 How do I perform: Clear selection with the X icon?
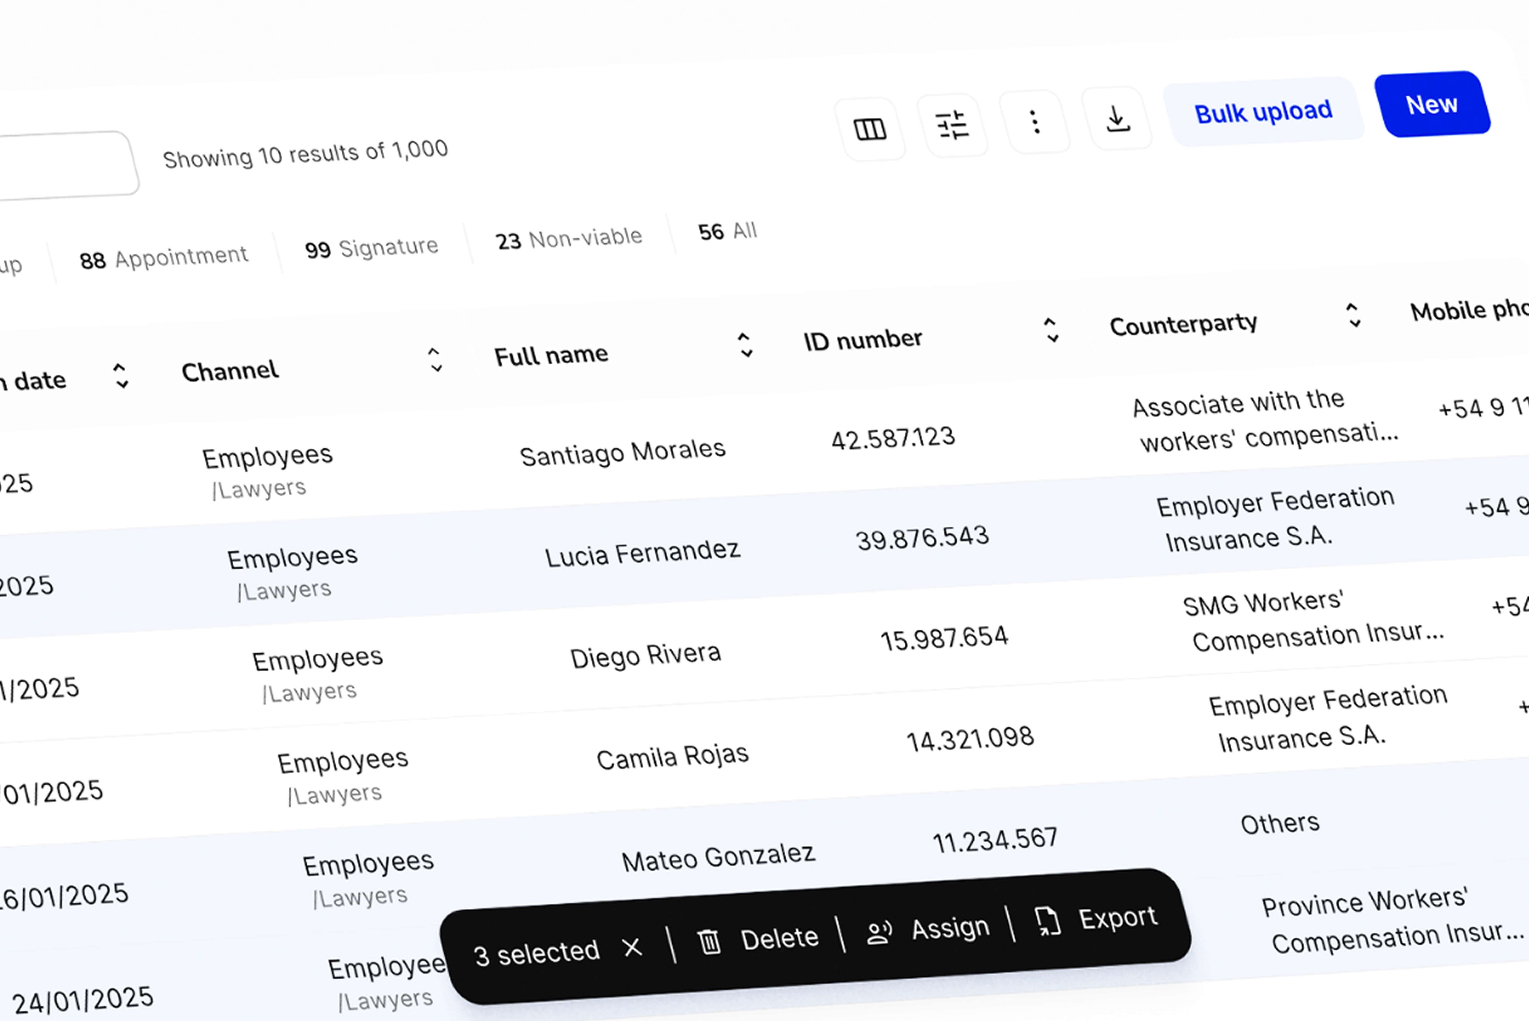[632, 947]
